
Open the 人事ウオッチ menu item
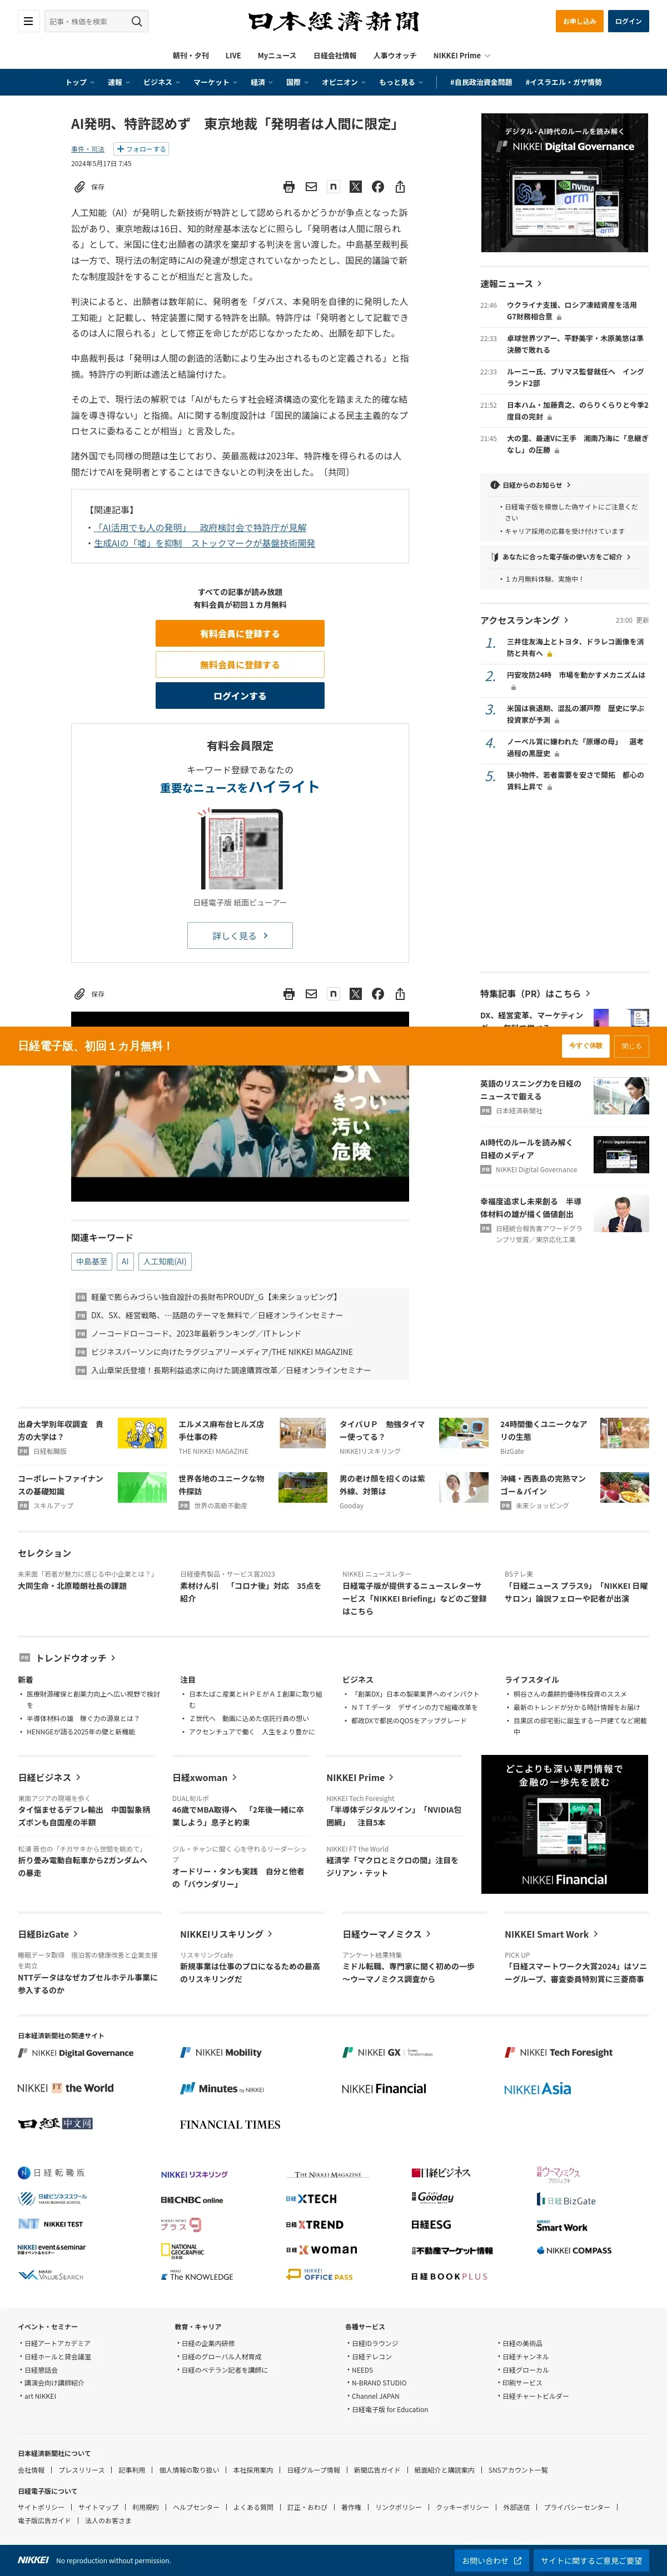[x=395, y=56]
